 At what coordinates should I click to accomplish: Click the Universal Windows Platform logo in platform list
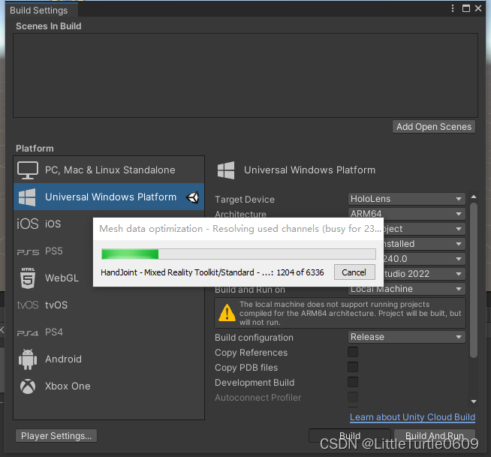(27, 197)
